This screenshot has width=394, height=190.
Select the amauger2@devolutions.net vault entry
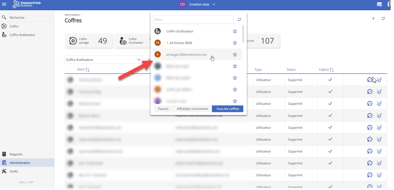[x=186, y=55]
